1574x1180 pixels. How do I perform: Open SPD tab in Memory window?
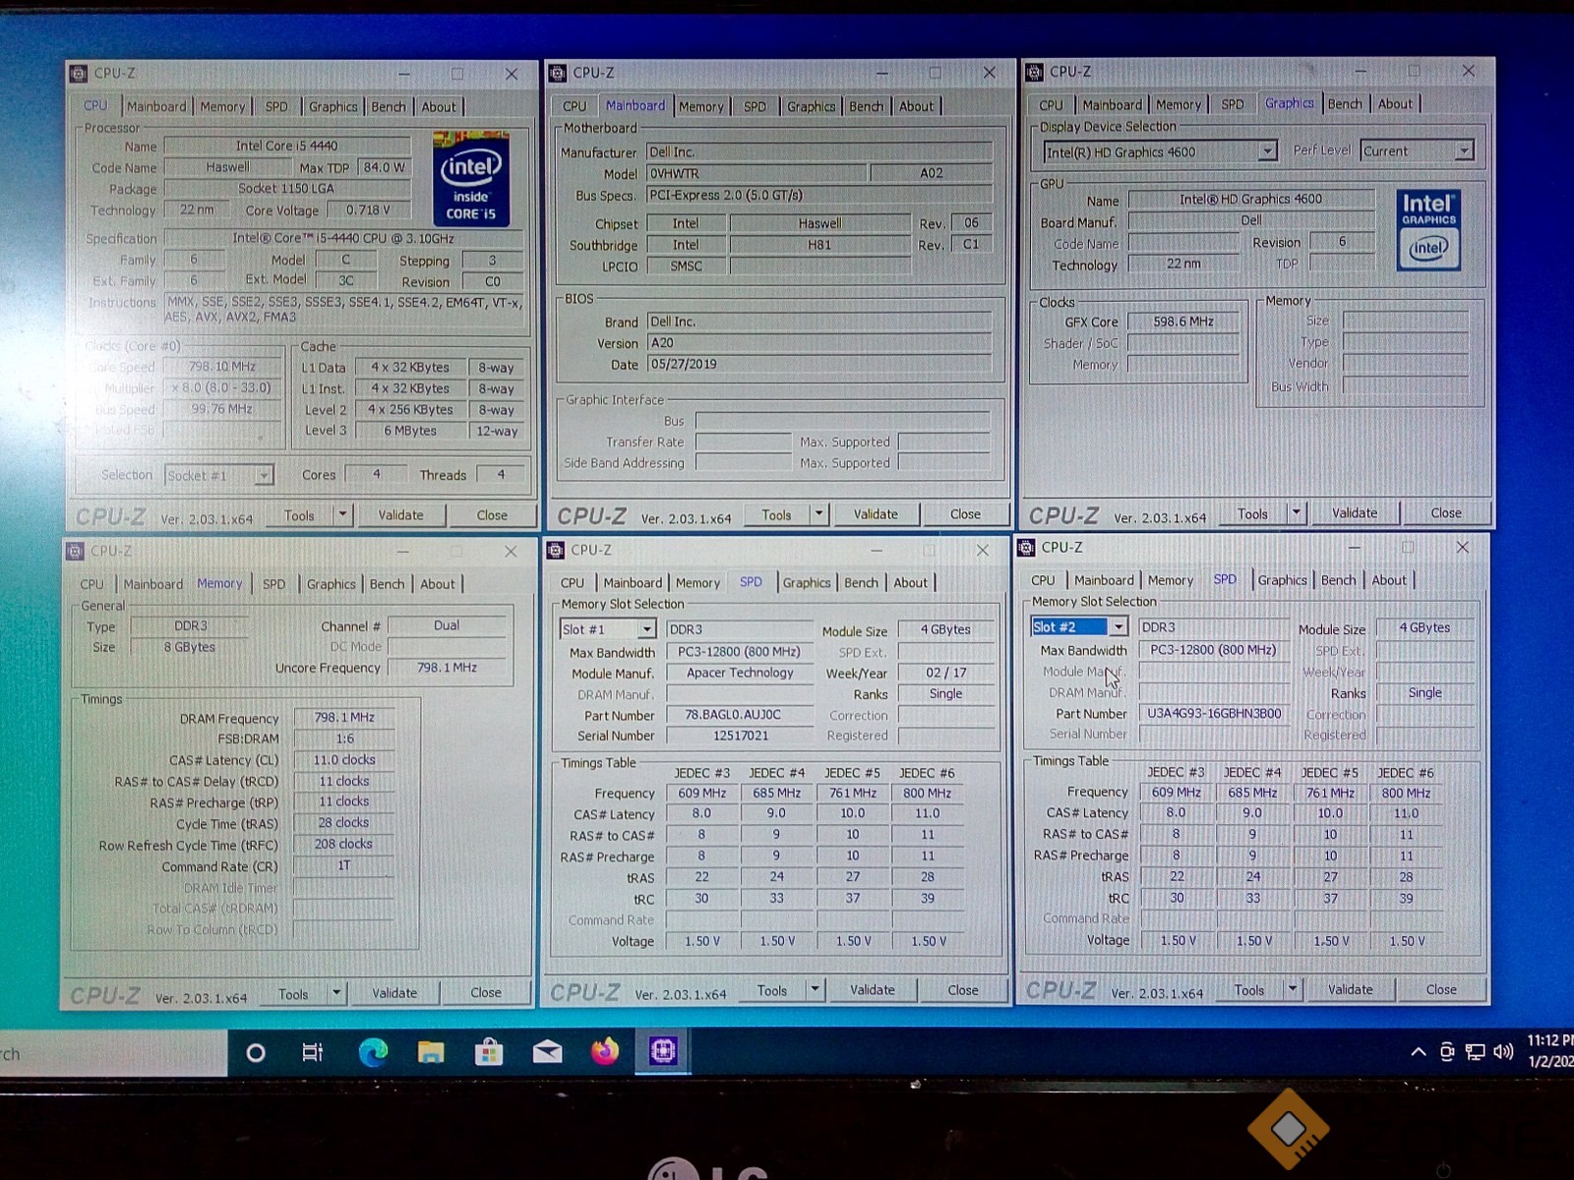[x=273, y=584]
